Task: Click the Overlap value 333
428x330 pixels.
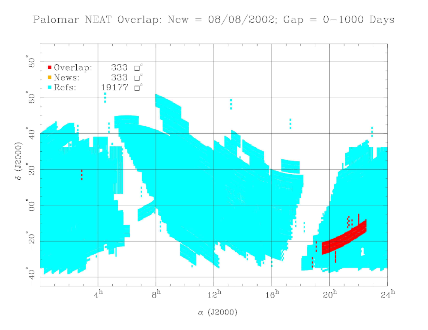Action: [x=119, y=68]
